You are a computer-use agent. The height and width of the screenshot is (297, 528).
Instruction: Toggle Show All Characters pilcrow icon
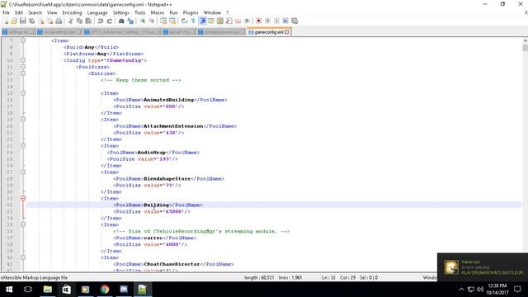click(193, 21)
